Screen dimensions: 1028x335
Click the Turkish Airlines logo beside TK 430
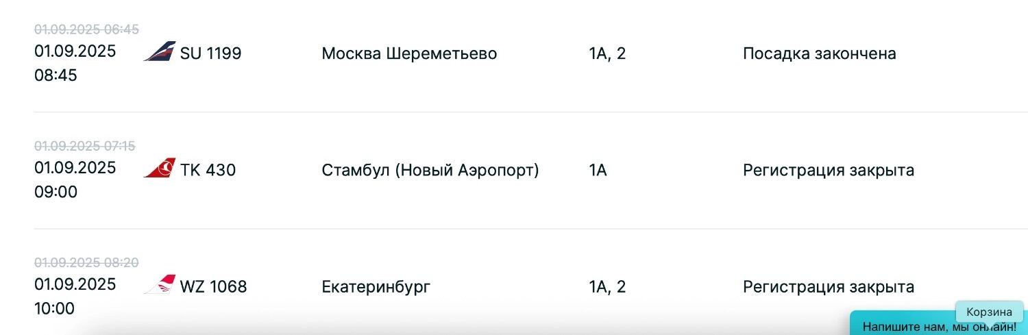coord(159,169)
